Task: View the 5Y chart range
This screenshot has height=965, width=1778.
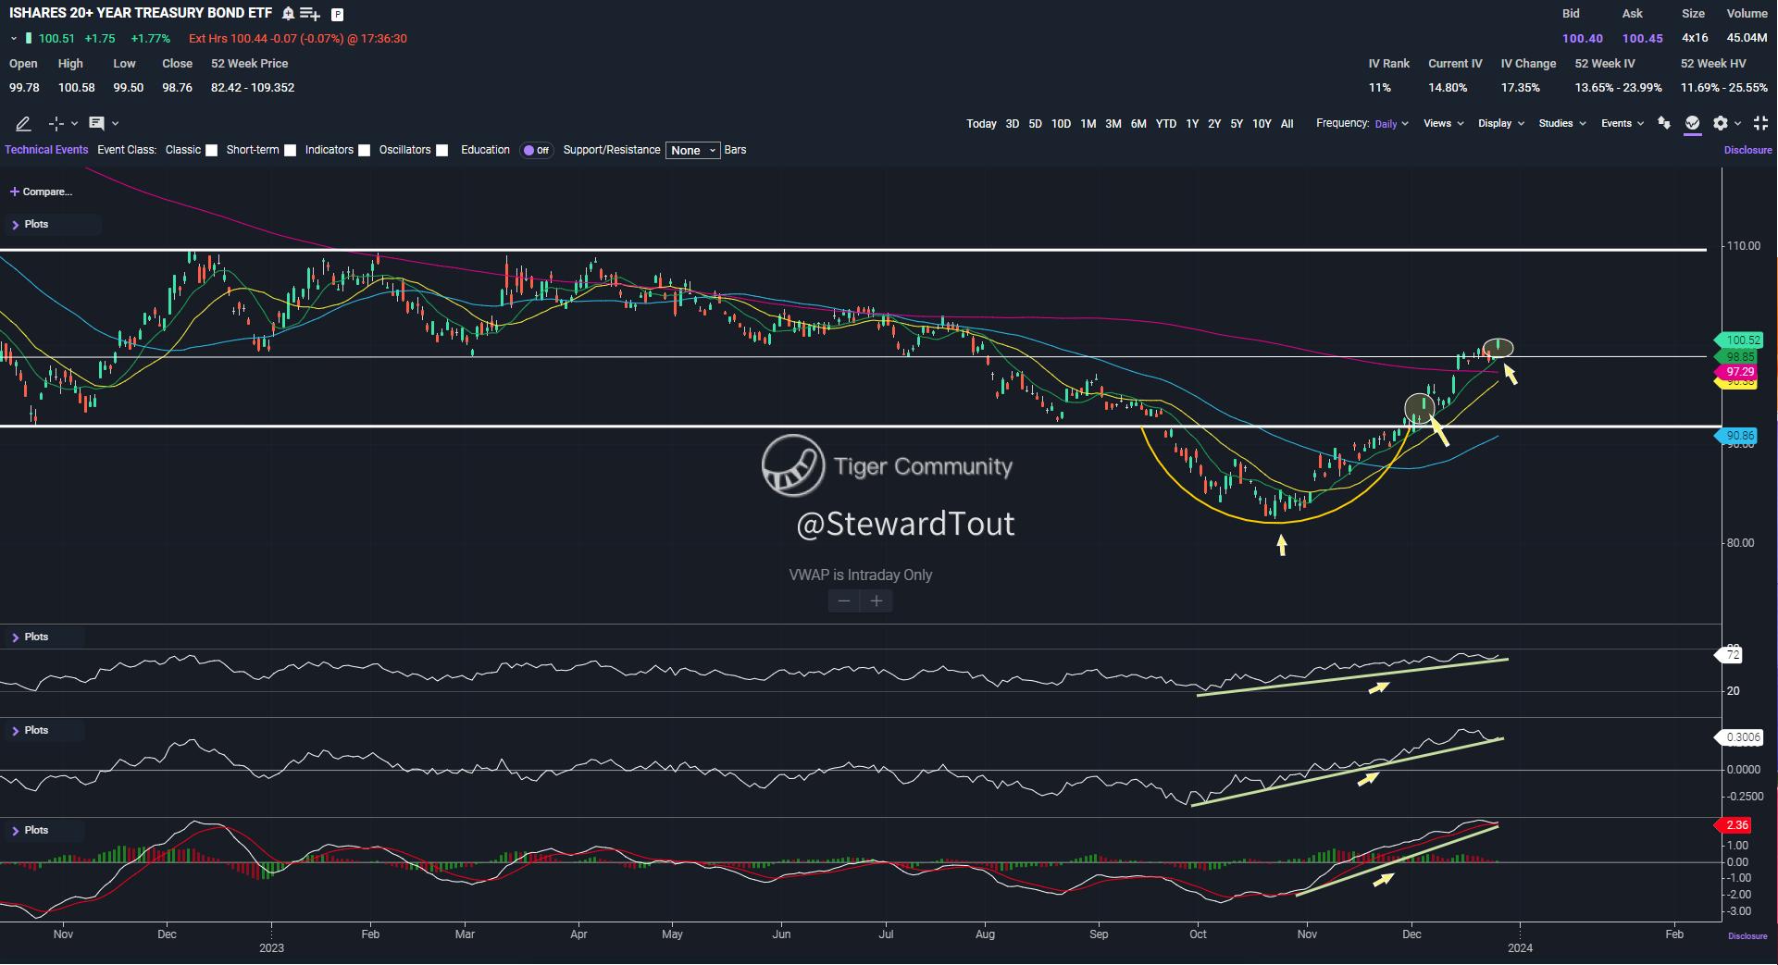Action: pyautogui.click(x=1237, y=124)
